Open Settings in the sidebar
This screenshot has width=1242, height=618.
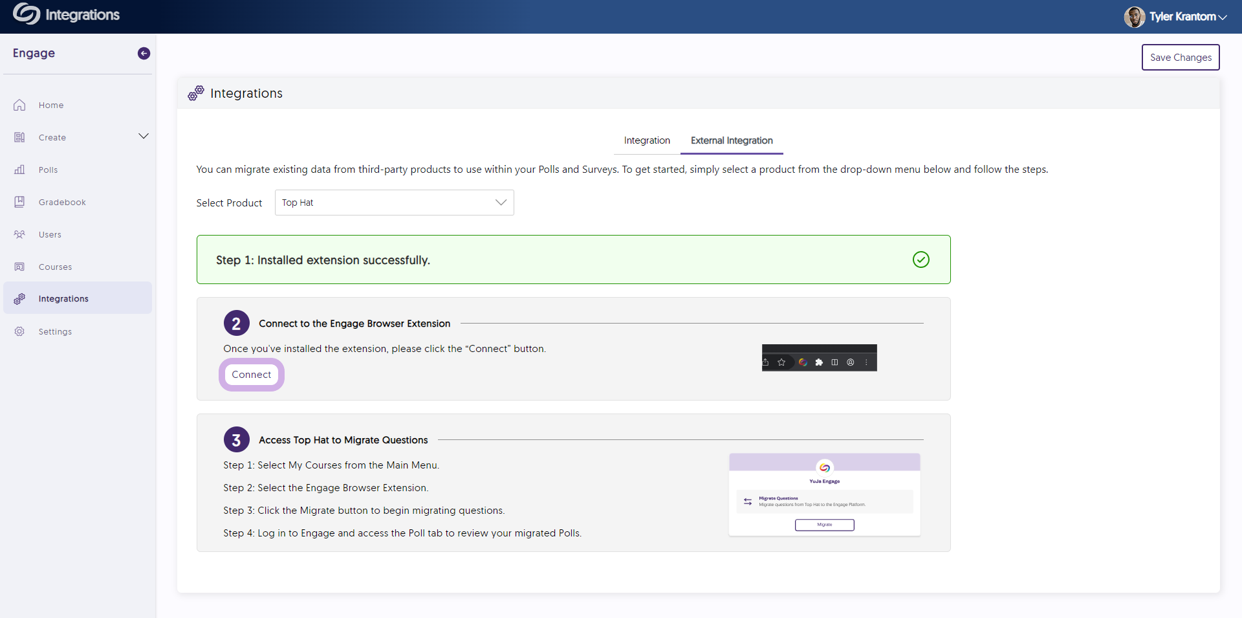pyautogui.click(x=78, y=331)
